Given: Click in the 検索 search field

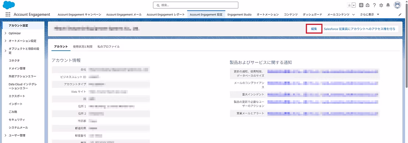Looking at the screenshot, I should 196,5.
